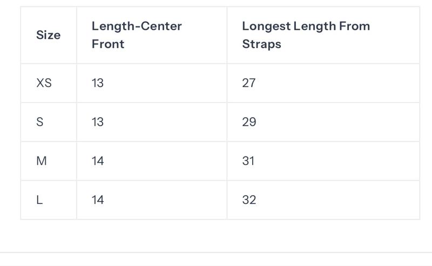The height and width of the screenshot is (266, 432).
Task: Click the strap length value 31
Action: pyautogui.click(x=248, y=161)
